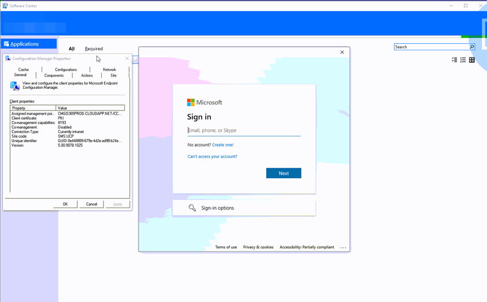Click the Applications grid icon in sidebar

point(6,44)
